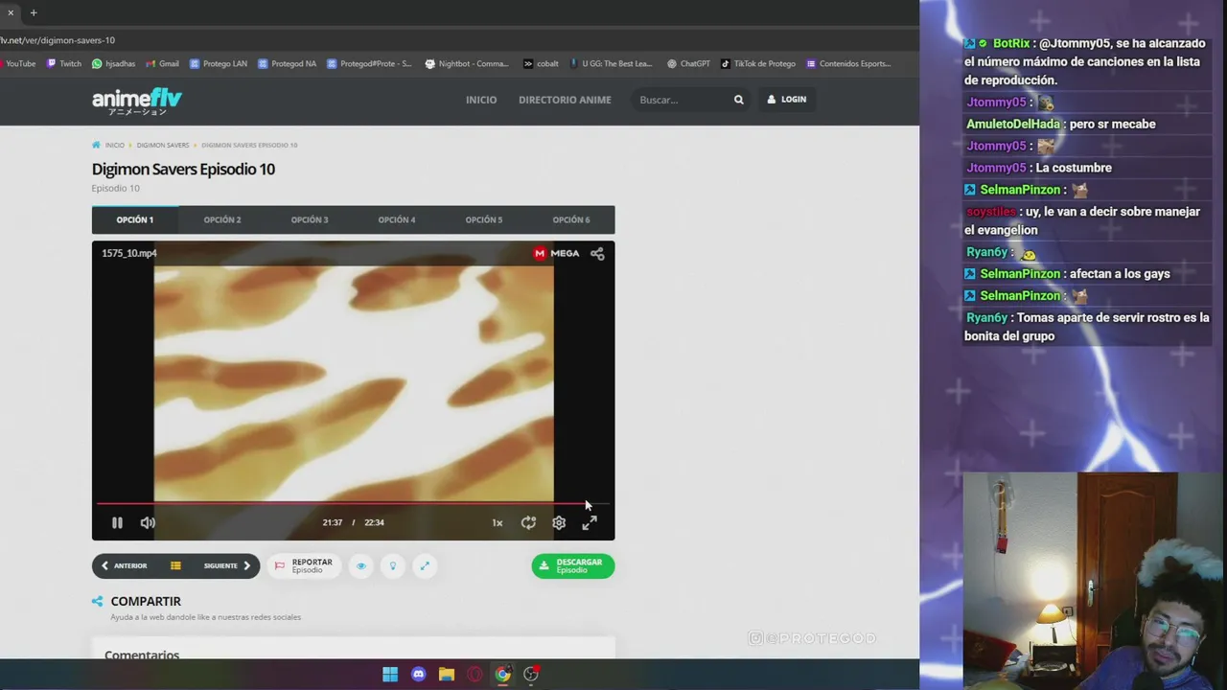
Task: Go to the SIGUIENTE episode
Action: click(x=227, y=565)
